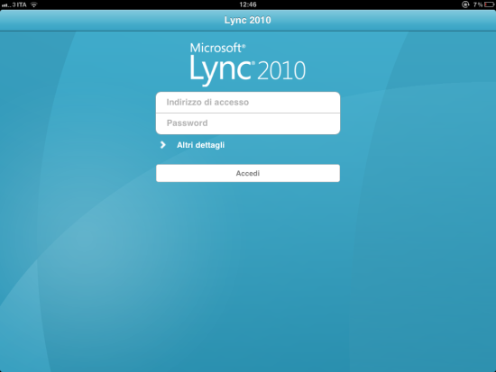
Task: Tap the 12:46 clock in status bar
Action: click(248, 5)
